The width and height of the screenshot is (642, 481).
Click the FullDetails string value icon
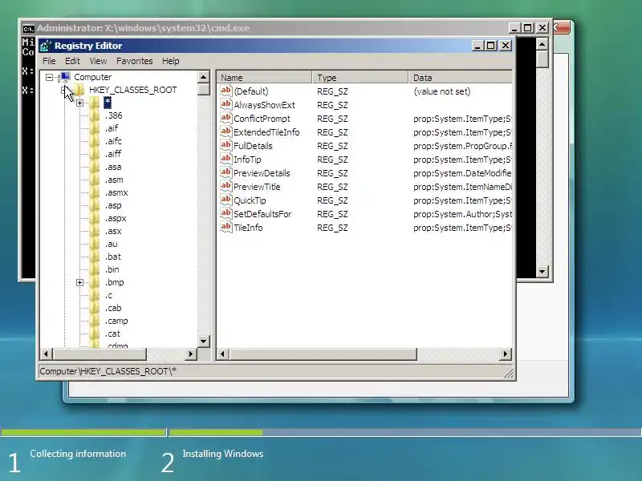point(226,145)
